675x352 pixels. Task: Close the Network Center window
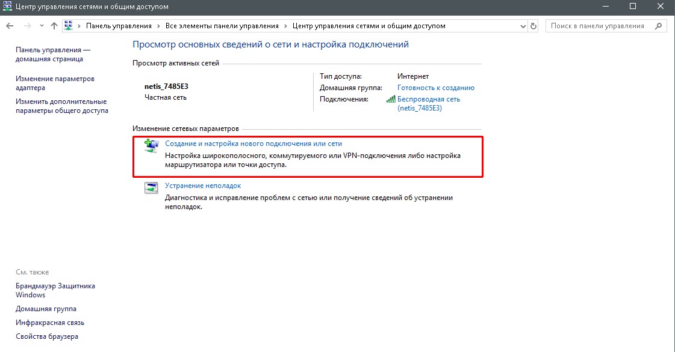(661, 7)
